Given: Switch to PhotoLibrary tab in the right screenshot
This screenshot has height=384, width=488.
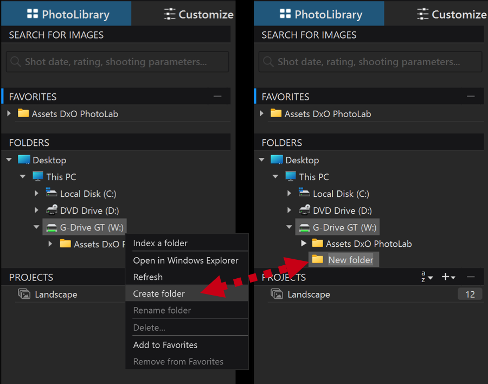Looking at the screenshot, I should click(319, 14).
